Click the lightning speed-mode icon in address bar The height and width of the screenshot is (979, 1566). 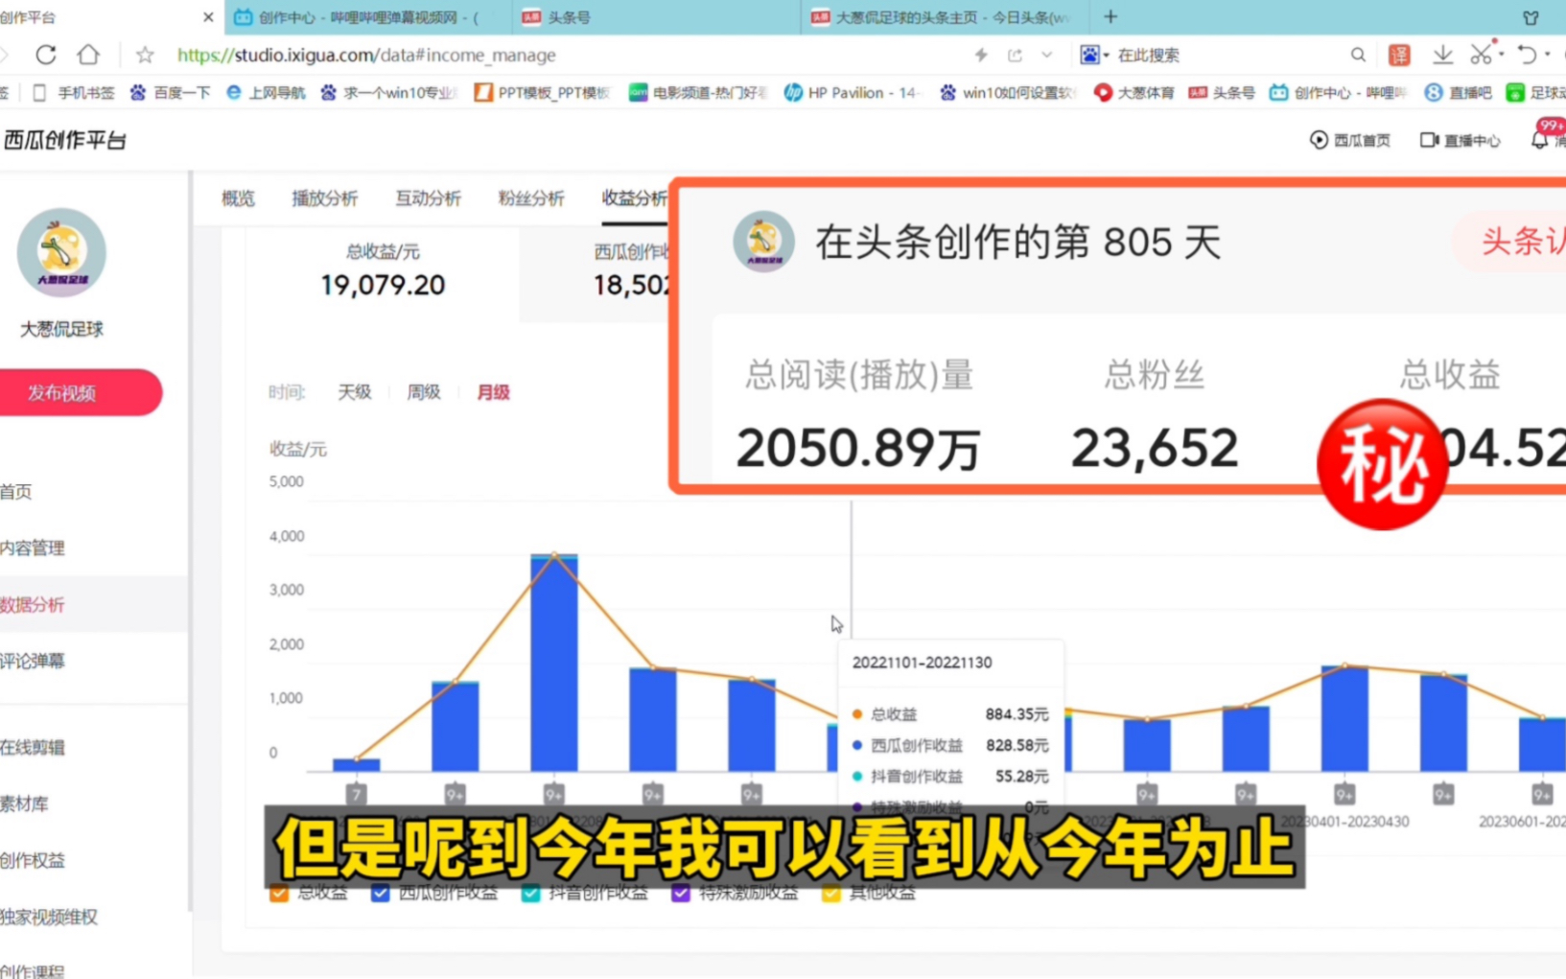coord(981,55)
